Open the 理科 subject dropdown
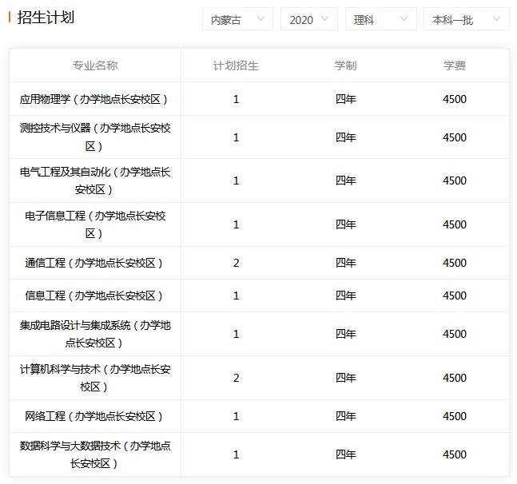Viewport: 517px width, 484px height. (x=381, y=19)
